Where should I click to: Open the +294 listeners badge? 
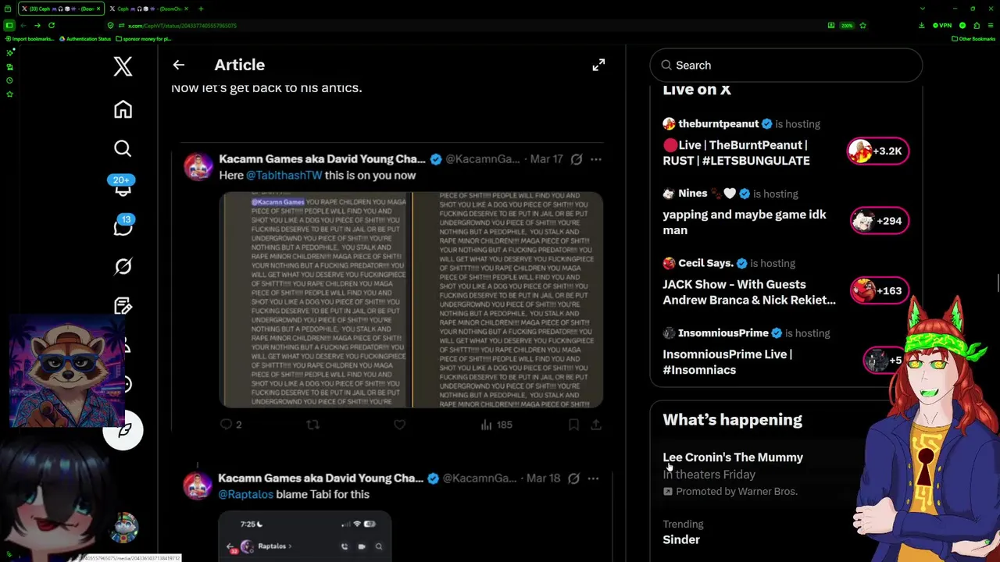[x=879, y=221]
